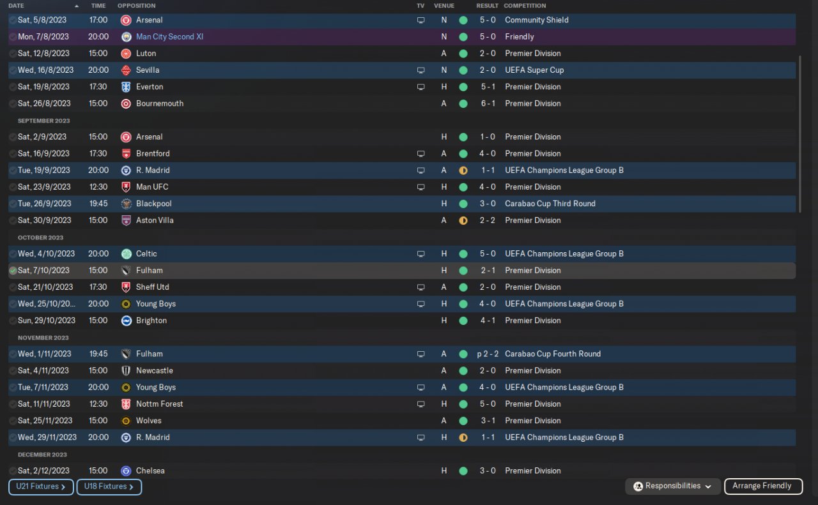Toggle the check circle beside Sat, 12/8/2023
818x505 pixels.
pyautogui.click(x=13, y=54)
